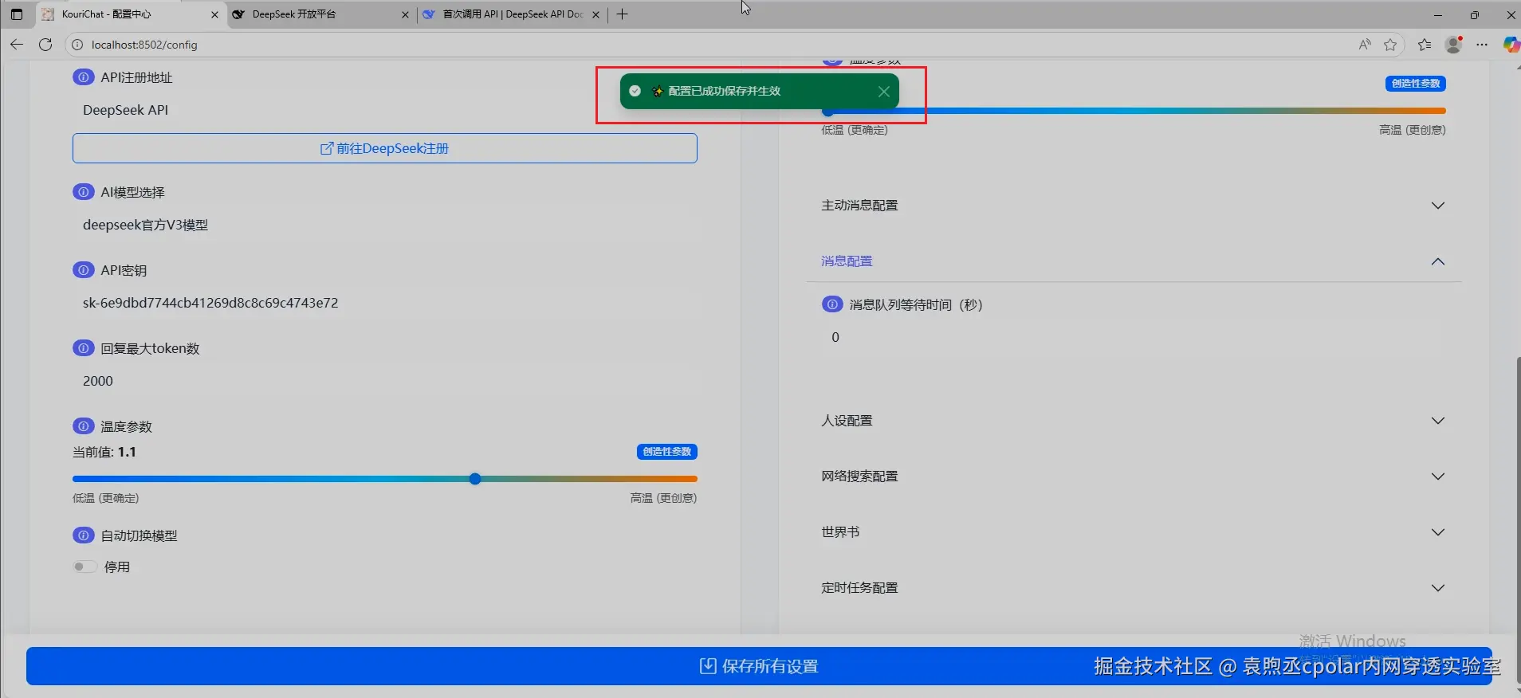
Task: Switch to DeepSeek 开放平台 tab
Action: pos(322,14)
